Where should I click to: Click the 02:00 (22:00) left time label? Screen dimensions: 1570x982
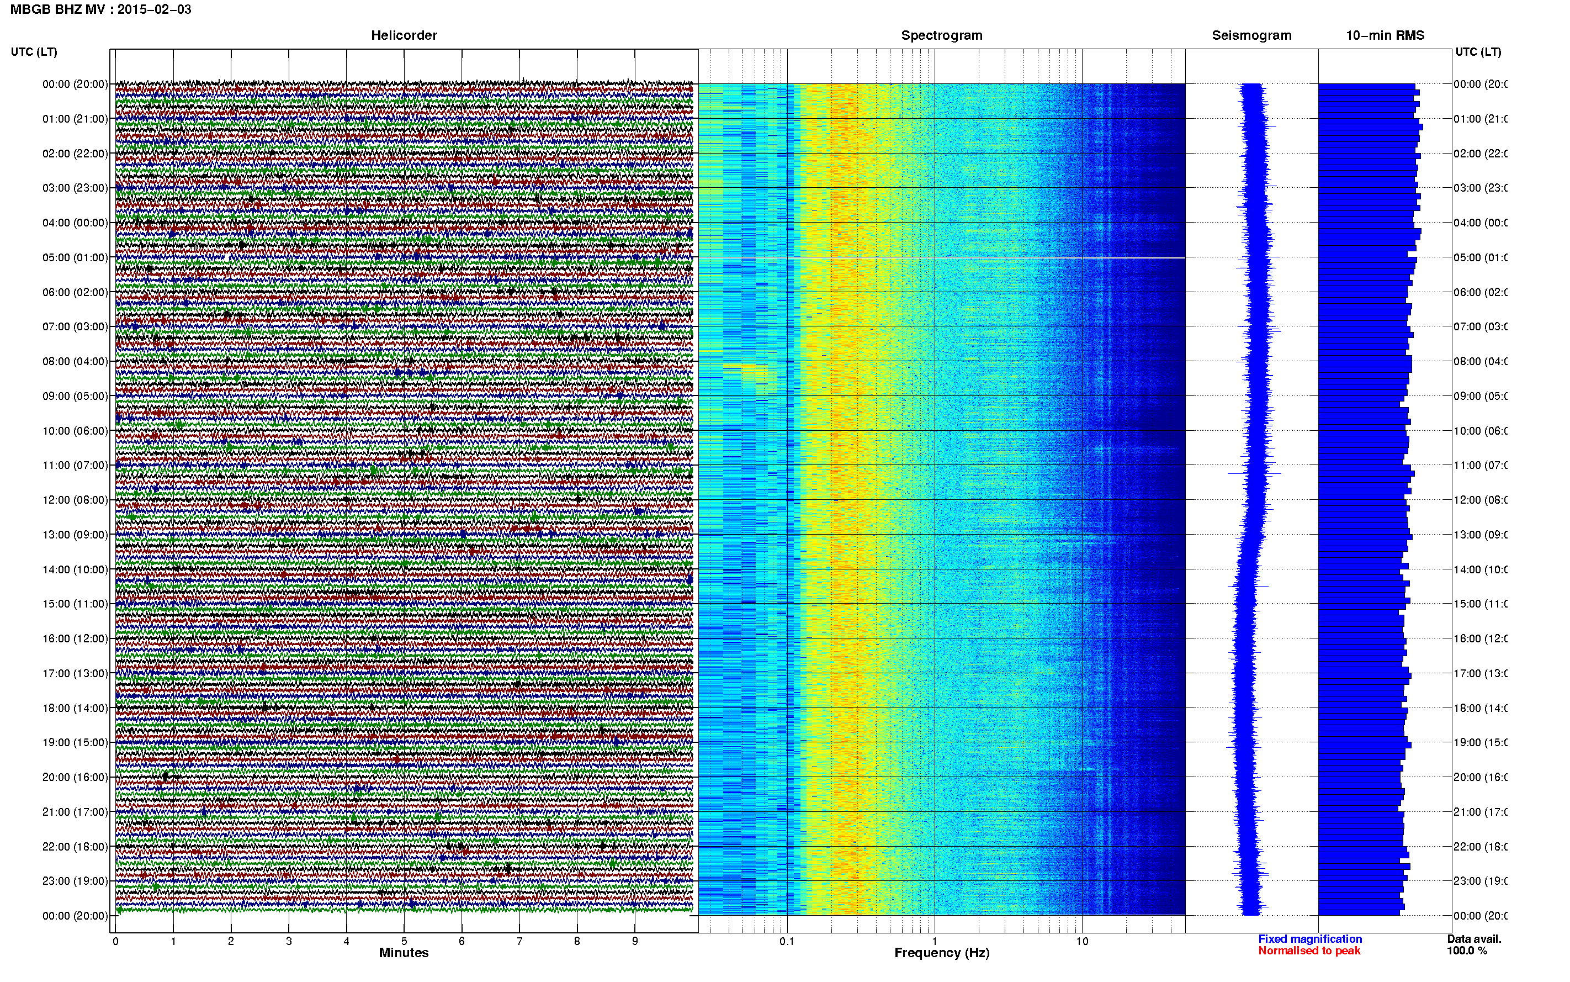tap(75, 154)
